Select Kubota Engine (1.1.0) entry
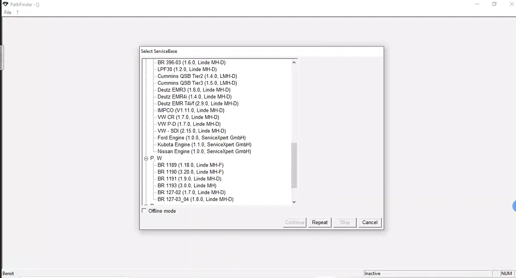This screenshot has width=516, height=278. pyautogui.click(x=204, y=145)
